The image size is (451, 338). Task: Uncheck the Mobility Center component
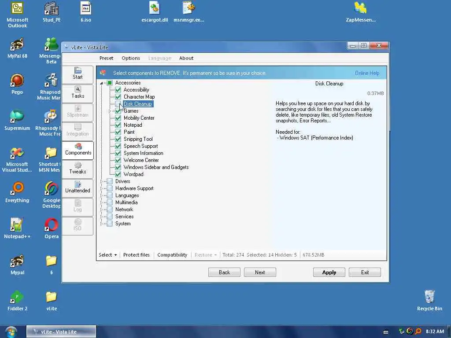tap(118, 118)
